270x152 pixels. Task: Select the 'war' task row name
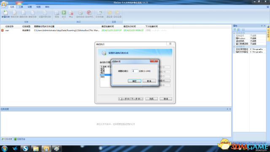point(7,30)
